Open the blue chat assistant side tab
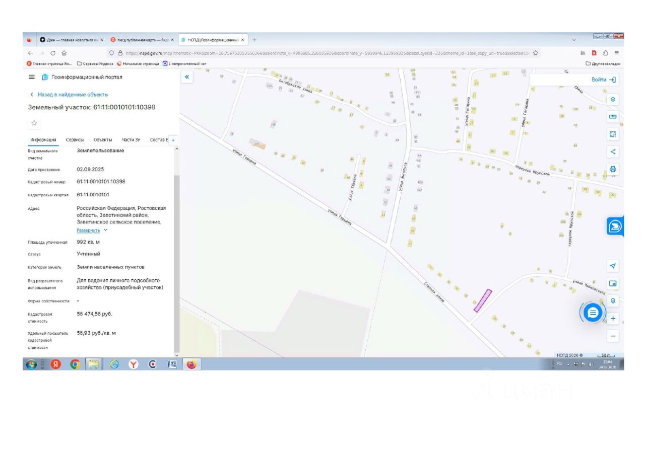 pos(615,226)
